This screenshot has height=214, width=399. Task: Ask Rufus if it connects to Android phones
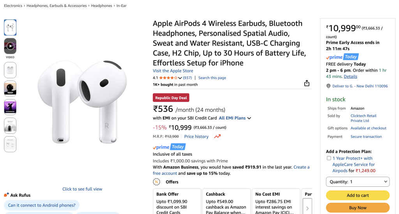(42, 205)
